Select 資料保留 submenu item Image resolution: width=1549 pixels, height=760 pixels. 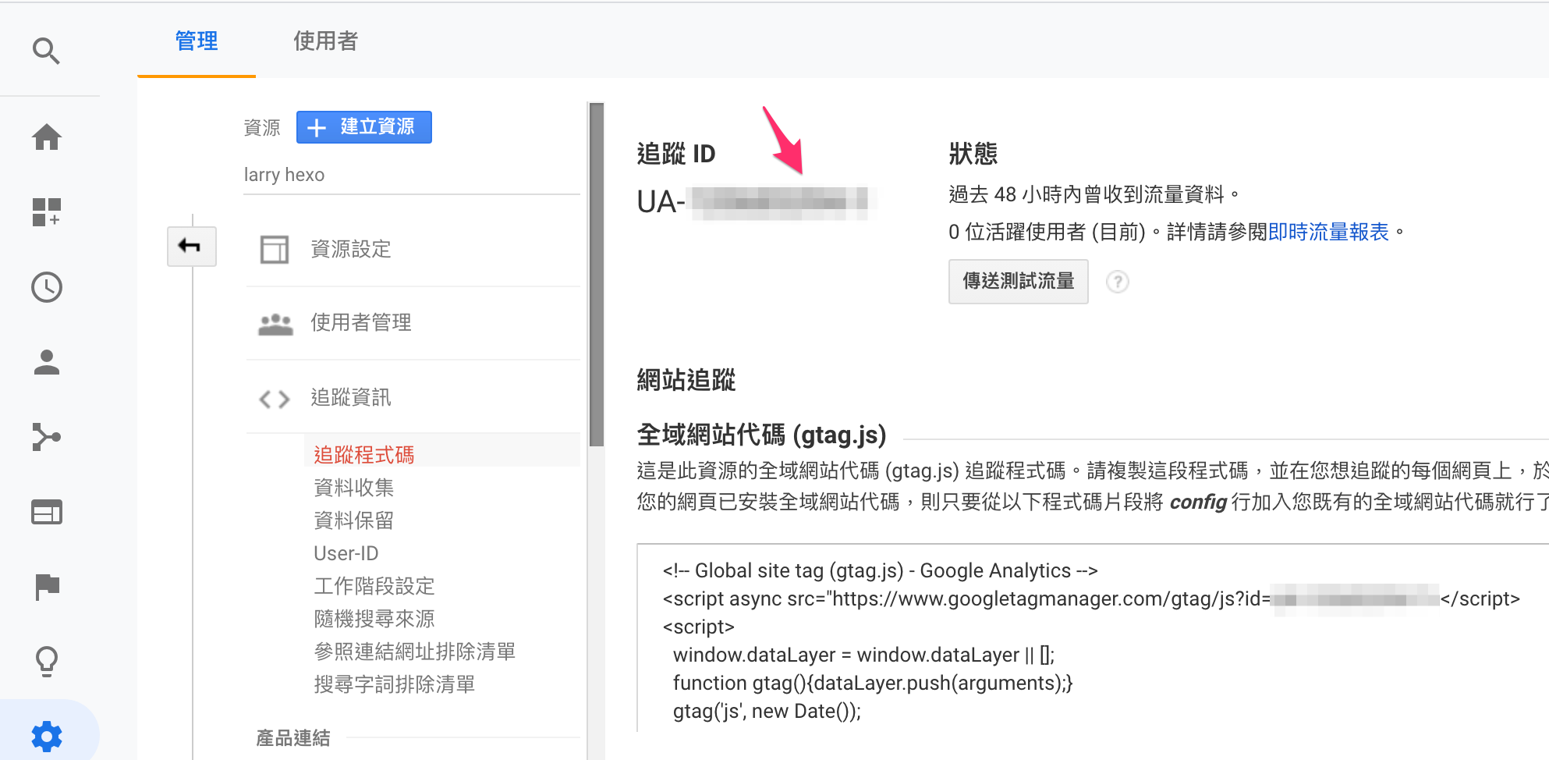(x=353, y=520)
